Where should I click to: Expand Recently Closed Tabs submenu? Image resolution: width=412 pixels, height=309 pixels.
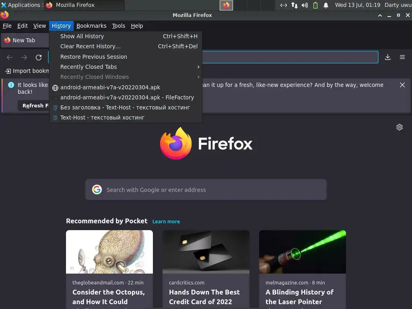tap(126, 67)
